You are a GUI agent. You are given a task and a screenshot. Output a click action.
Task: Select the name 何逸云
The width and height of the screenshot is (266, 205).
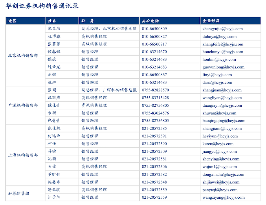coord(54,136)
